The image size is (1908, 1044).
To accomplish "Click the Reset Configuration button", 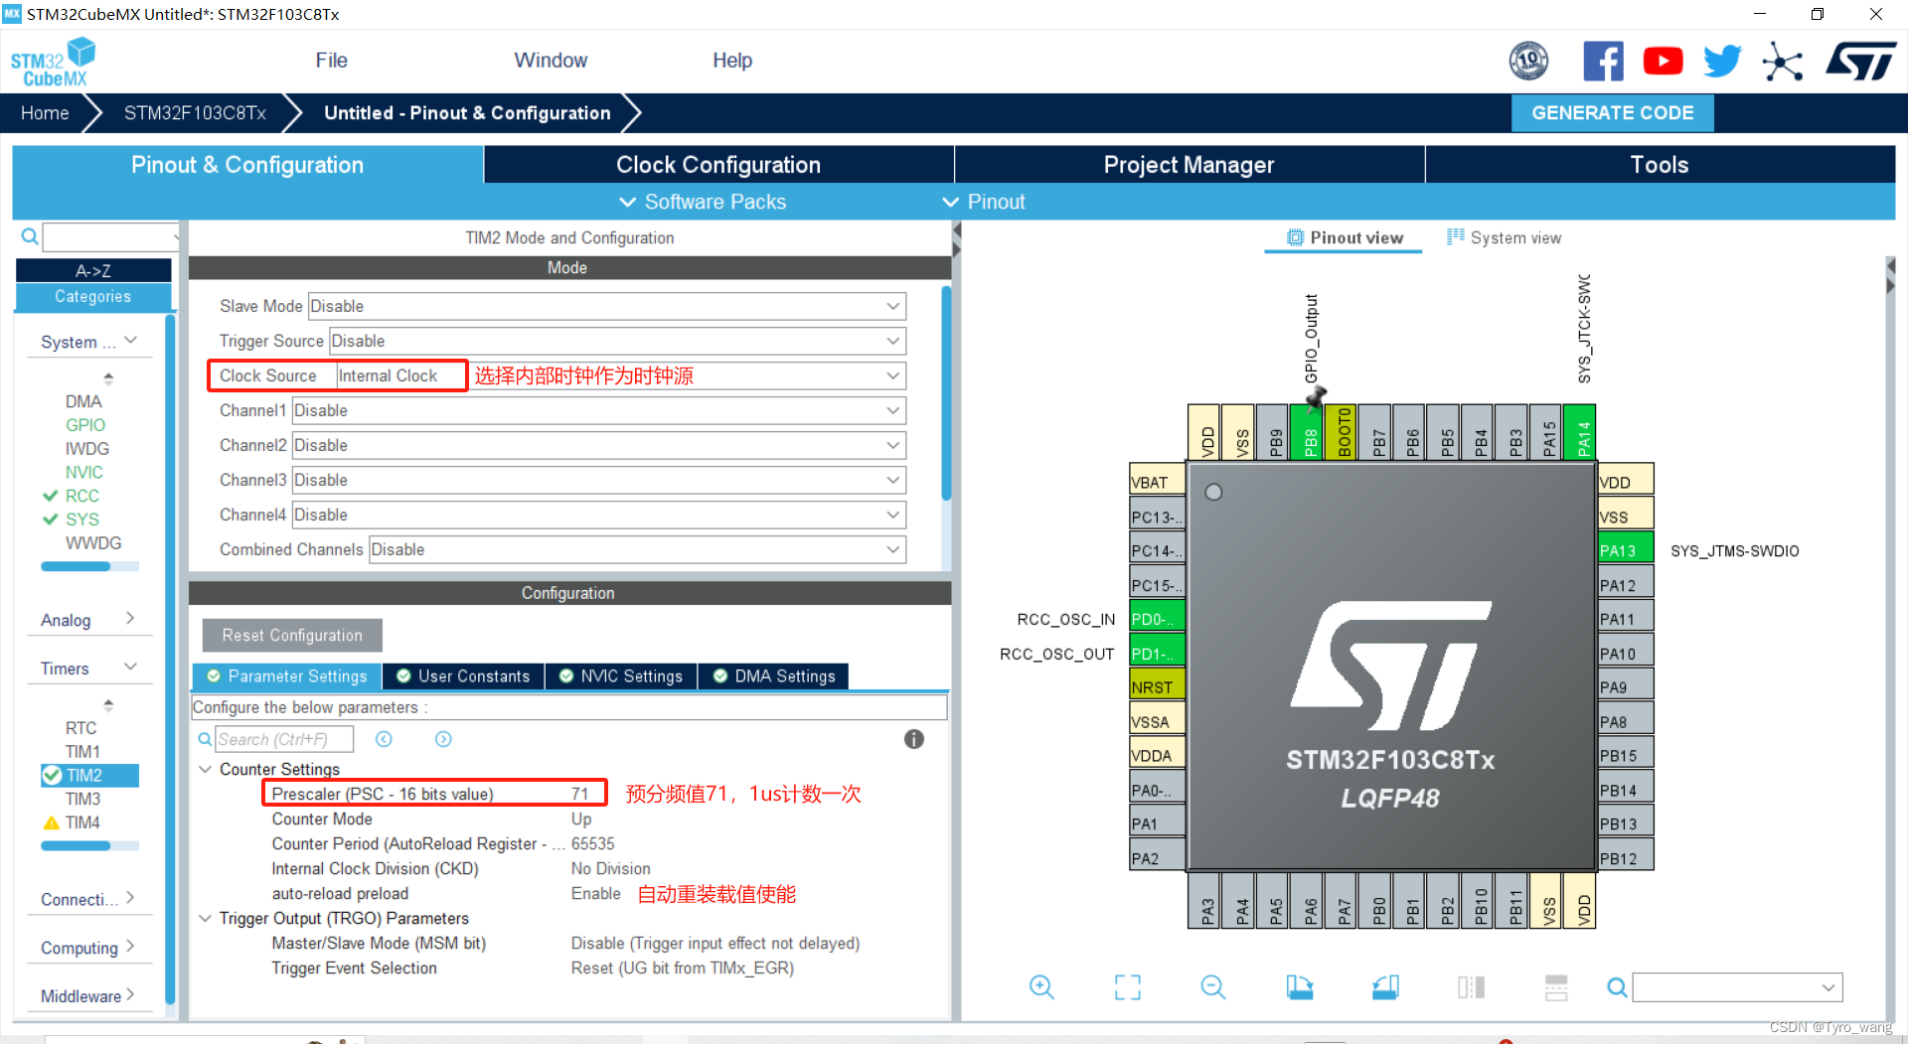I will pos(292,636).
